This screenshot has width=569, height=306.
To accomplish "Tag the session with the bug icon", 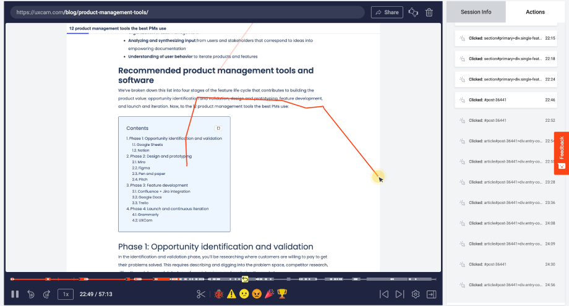I will 219,294.
